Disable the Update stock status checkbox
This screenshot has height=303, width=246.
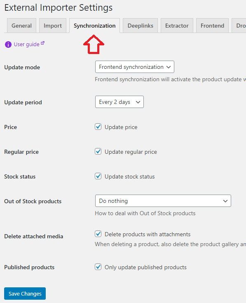[x=98, y=176]
